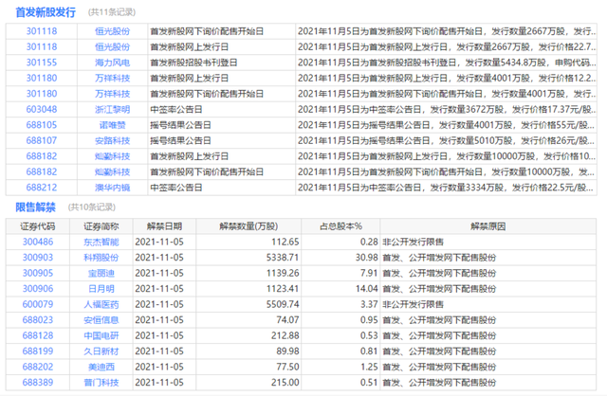The width and height of the screenshot is (607, 396).
Task: Open stock code 688199 link
Action: pyautogui.click(x=38, y=351)
